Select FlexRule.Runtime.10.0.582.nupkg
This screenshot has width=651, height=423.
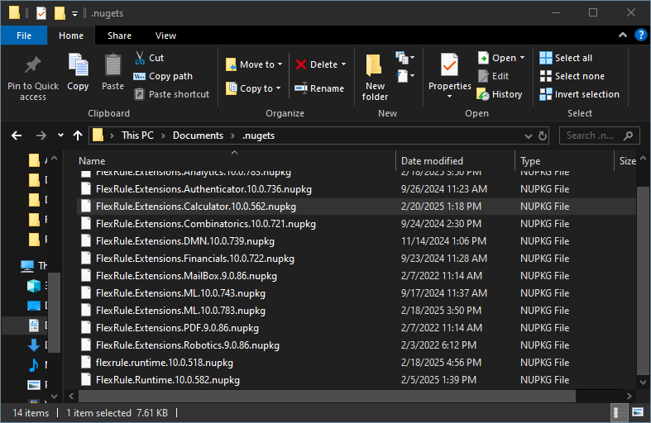coord(357,380)
